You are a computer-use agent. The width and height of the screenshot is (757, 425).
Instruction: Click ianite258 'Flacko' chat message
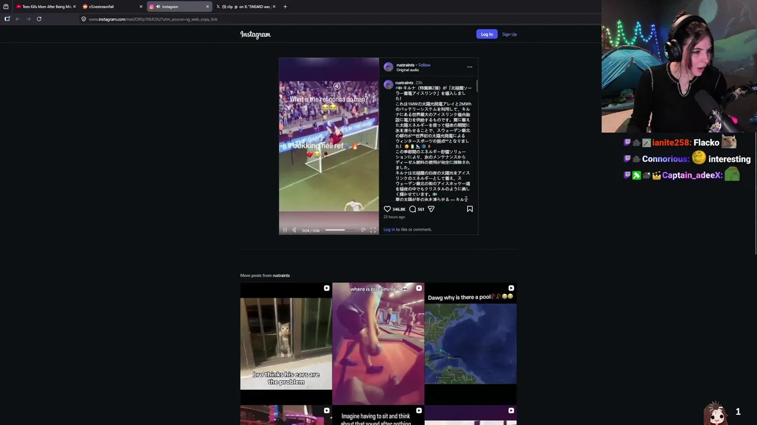pos(680,142)
